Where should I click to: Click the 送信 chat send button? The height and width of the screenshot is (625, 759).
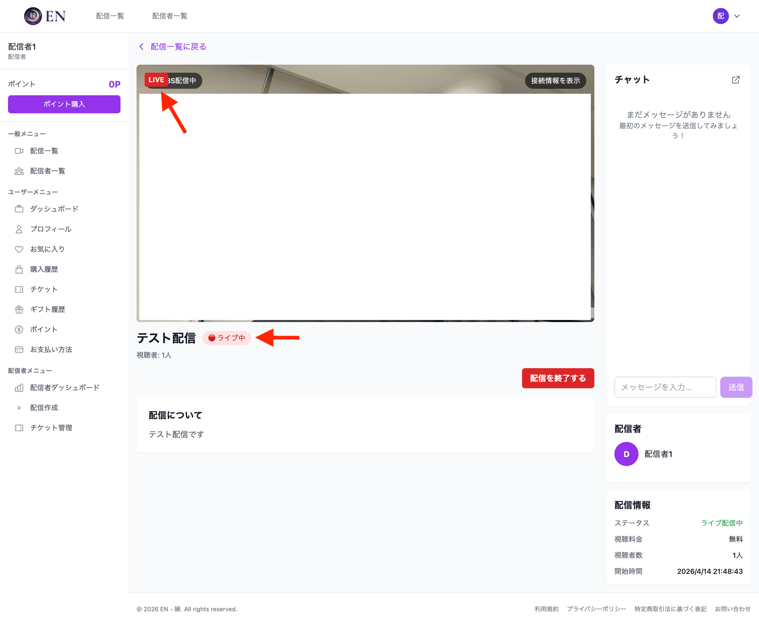point(736,387)
